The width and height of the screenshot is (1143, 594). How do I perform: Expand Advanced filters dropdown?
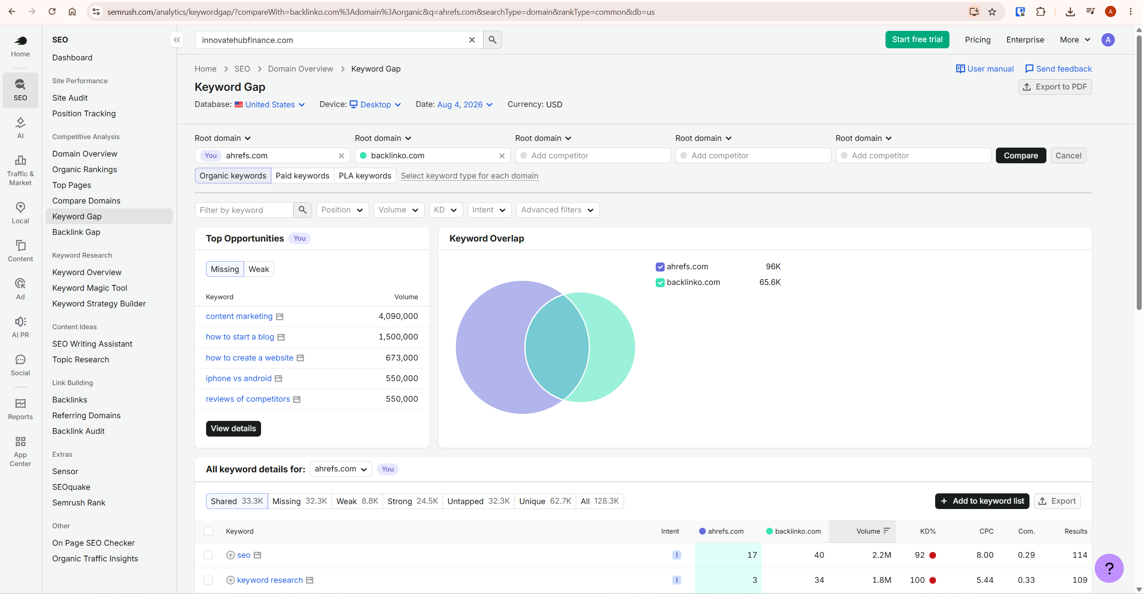tap(557, 210)
